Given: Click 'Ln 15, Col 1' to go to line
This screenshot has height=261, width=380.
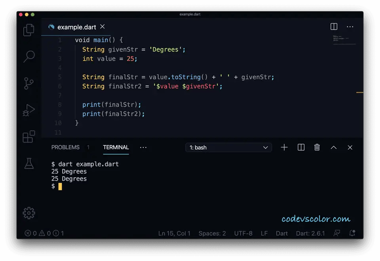Looking at the screenshot, I should [174, 233].
